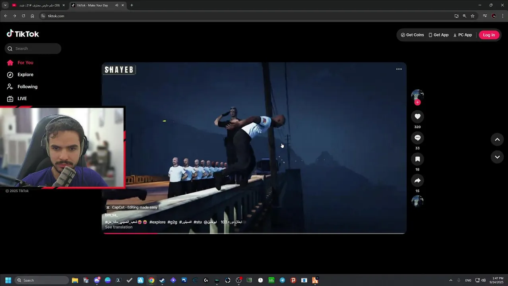The image size is (508, 286).
Task: Click the CapCut editing made easy tag
Action: coord(132,207)
